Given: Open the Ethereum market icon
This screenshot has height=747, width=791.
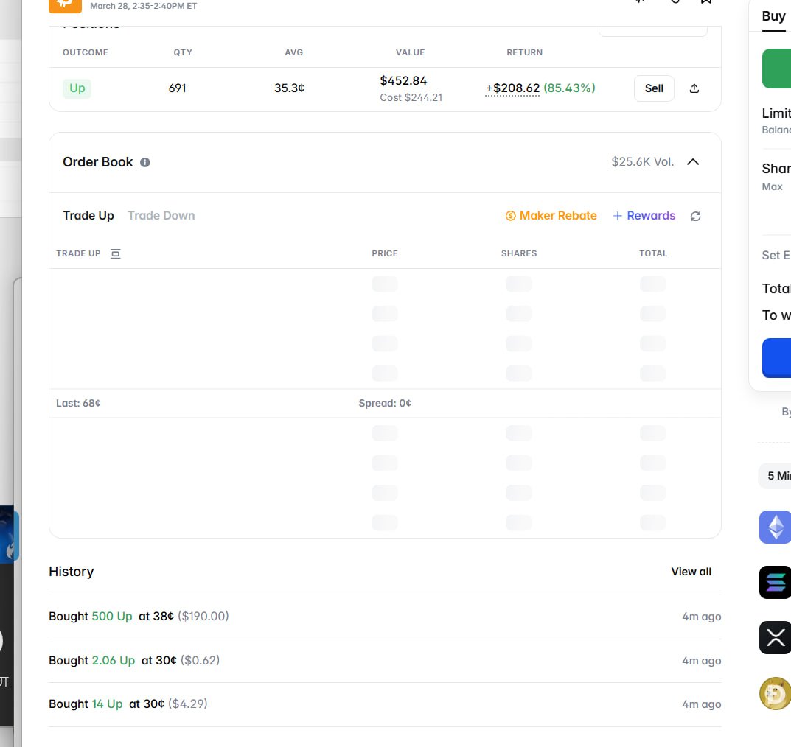Looking at the screenshot, I should tap(775, 527).
